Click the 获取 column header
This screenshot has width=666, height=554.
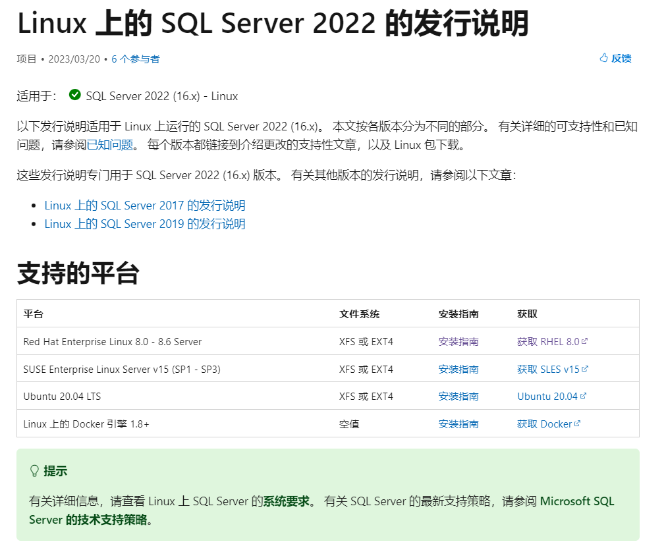(x=527, y=314)
